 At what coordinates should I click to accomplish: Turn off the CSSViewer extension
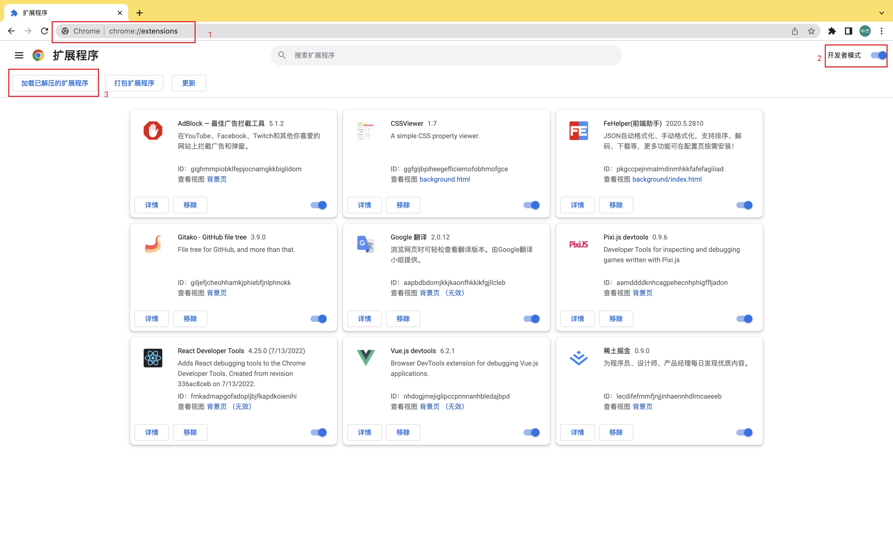coord(531,205)
